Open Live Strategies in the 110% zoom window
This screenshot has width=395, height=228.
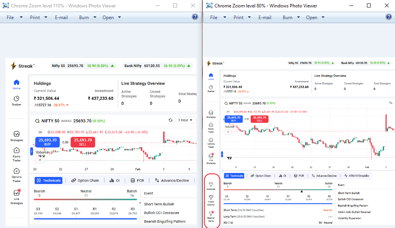(x=16, y=193)
